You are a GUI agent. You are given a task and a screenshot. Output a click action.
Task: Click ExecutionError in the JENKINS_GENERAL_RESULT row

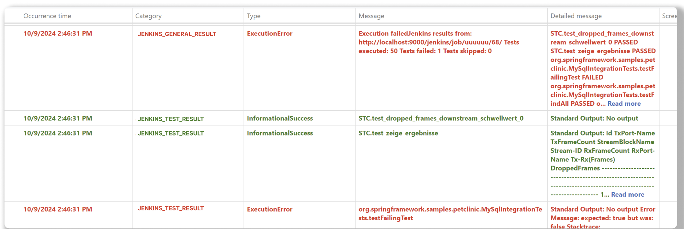coord(269,34)
